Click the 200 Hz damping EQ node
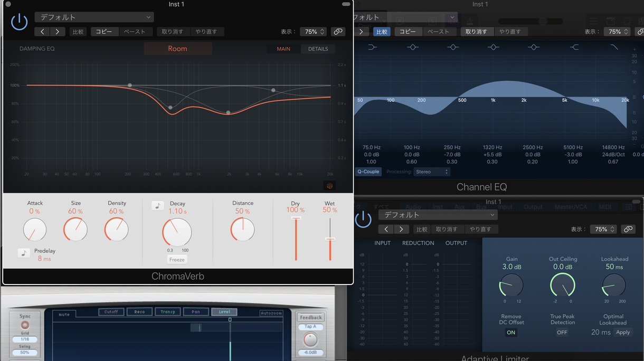Viewport: 644px width, 361px height. pyautogui.click(x=129, y=85)
